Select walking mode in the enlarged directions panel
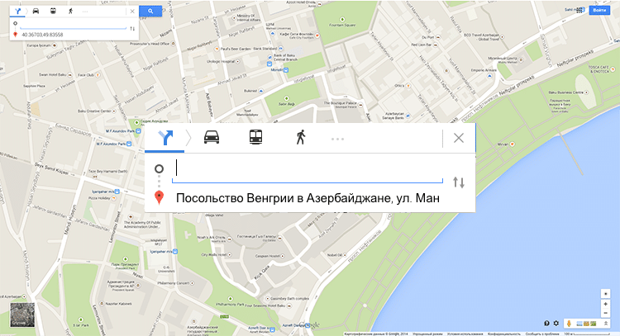This screenshot has height=336, width=620. point(301,137)
